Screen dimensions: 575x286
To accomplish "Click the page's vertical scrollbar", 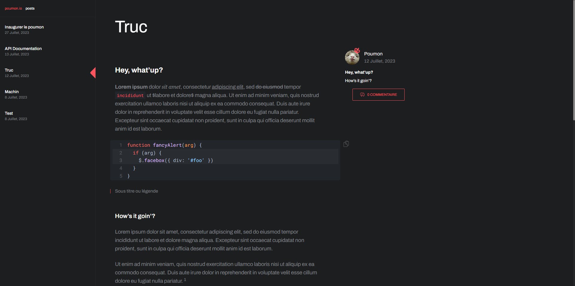I will 574,60.
